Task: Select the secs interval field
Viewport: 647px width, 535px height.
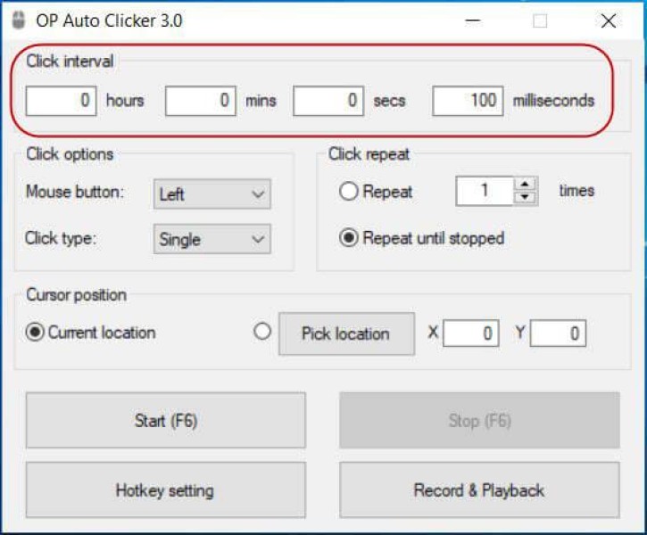Action: 328,101
